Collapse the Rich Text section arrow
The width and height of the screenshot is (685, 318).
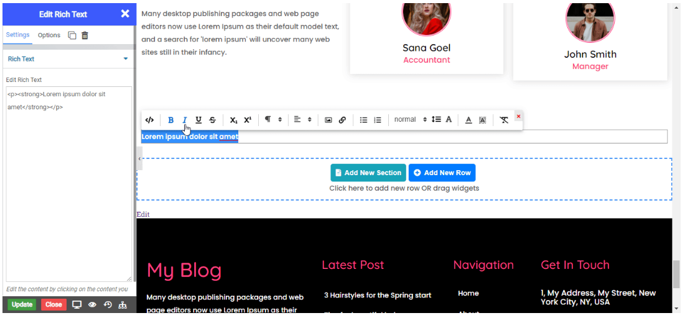tap(126, 59)
